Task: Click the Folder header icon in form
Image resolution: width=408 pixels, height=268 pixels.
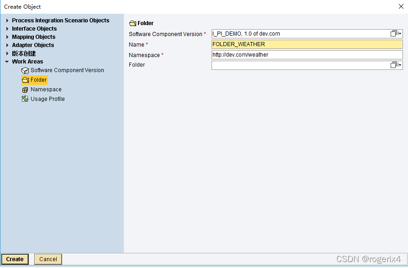Action: (x=132, y=23)
